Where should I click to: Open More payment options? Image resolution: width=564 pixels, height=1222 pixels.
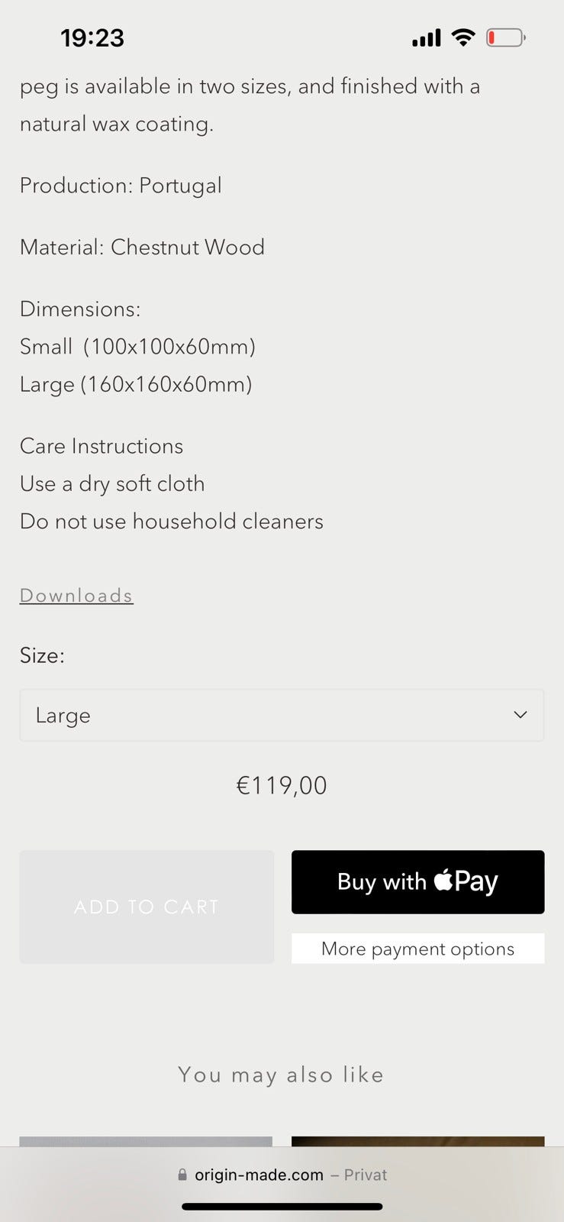[x=417, y=949]
